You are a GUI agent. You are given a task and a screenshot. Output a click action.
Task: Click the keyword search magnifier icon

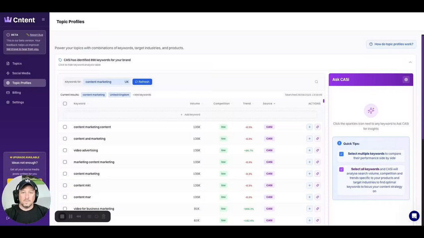[x=316, y=82]
